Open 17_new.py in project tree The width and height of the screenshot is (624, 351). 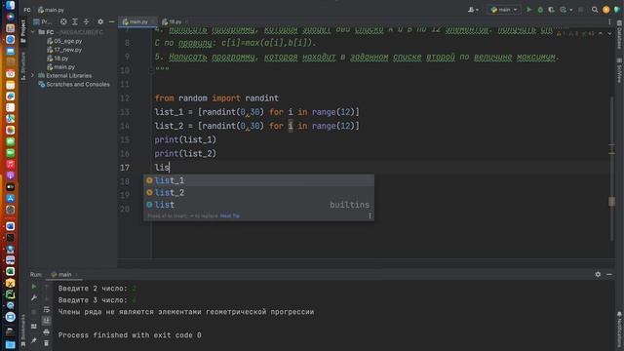64,50
